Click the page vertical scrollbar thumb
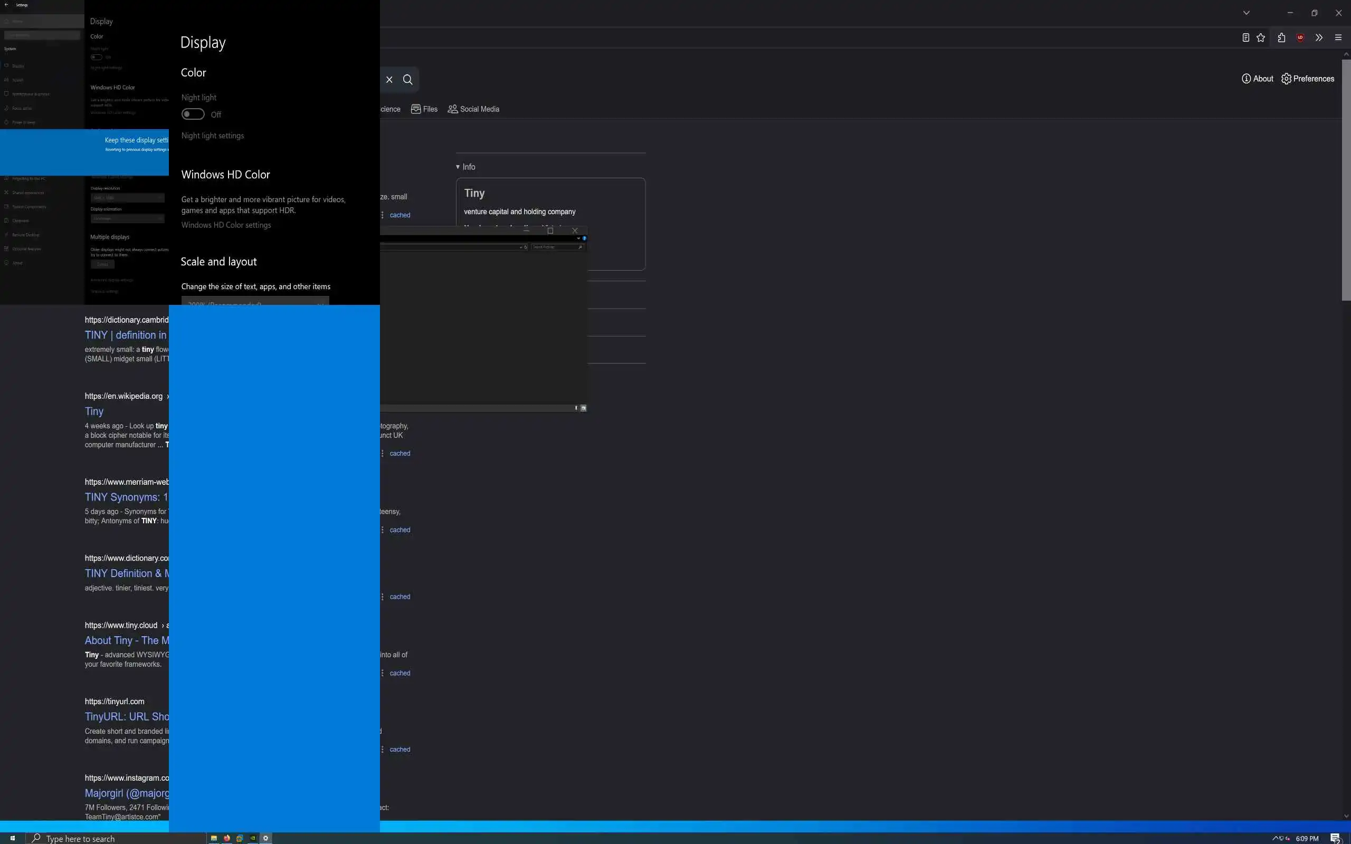Image resolution: width=1351 pixels, height=844 pixels. (x=1346, y=179)
